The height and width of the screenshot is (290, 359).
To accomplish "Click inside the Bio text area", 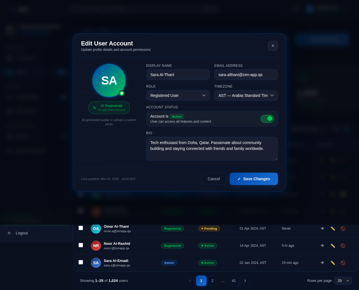I will [x=212, y=149].
